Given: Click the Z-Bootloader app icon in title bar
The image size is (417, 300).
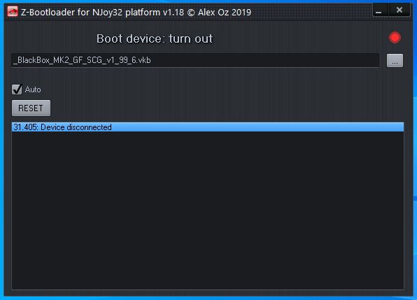Looking at the screenshot, I should [12, 11].
